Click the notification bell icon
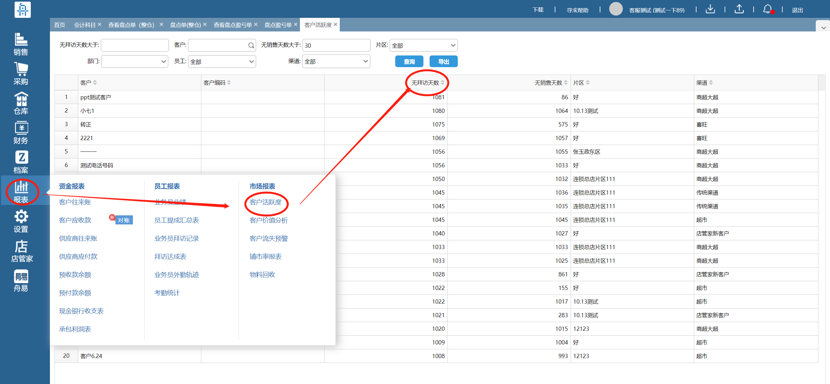This screenshot has height=384, width=830. tap(767, 9)
